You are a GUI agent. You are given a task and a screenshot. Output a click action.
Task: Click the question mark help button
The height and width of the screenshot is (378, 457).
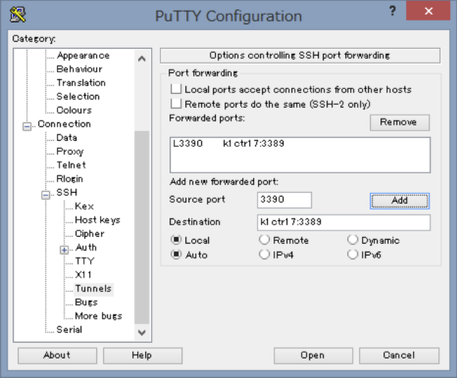(x=392, y=11)
